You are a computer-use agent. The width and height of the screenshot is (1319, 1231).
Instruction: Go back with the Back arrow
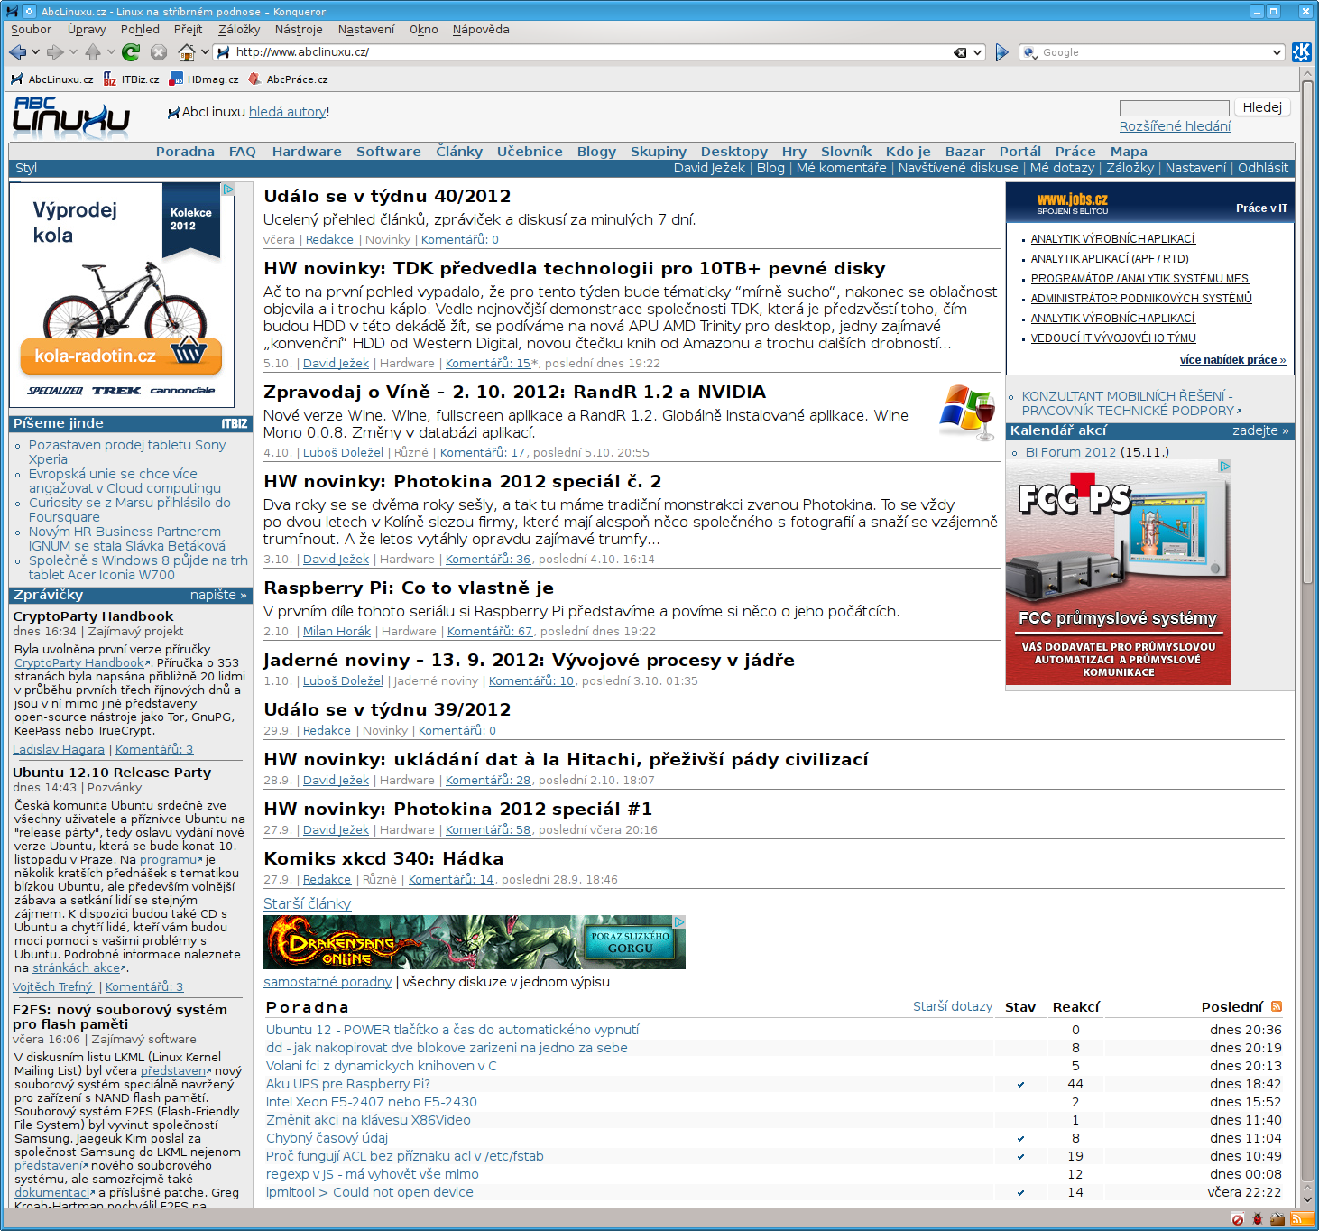click(18, 52)
